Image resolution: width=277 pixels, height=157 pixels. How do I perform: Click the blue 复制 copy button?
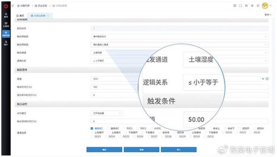point(142,150)
